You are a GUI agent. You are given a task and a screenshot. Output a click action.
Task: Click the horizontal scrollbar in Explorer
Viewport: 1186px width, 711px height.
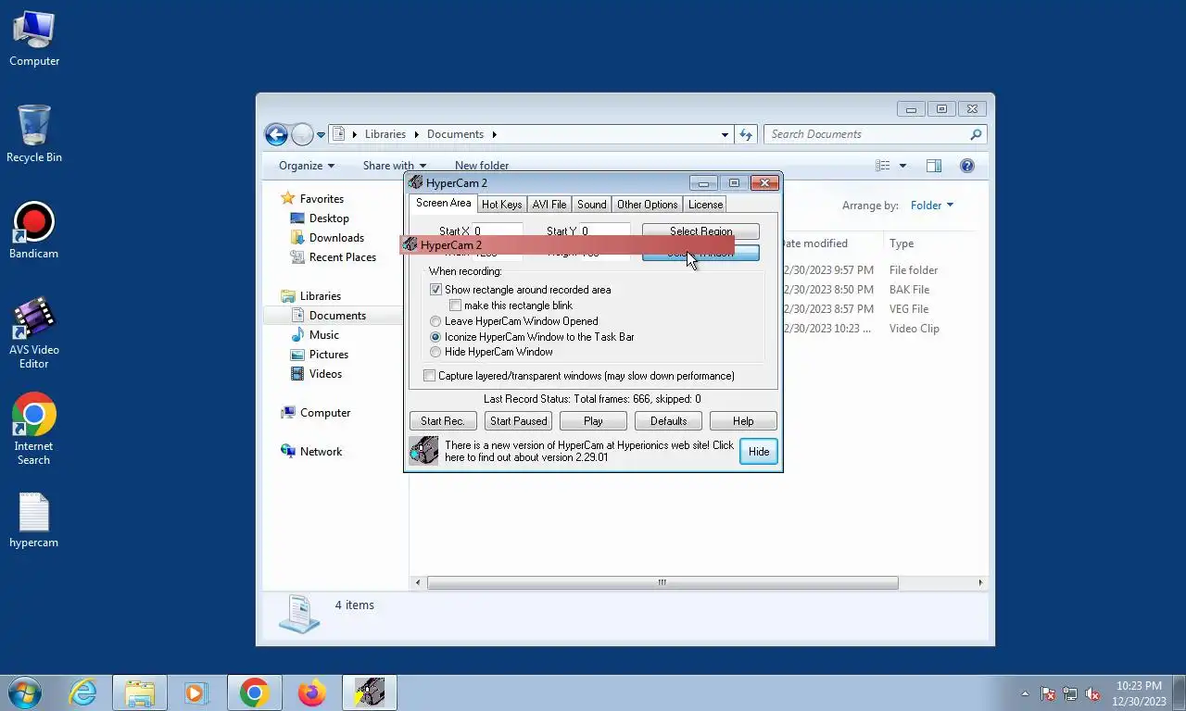(x=662, y=582)
